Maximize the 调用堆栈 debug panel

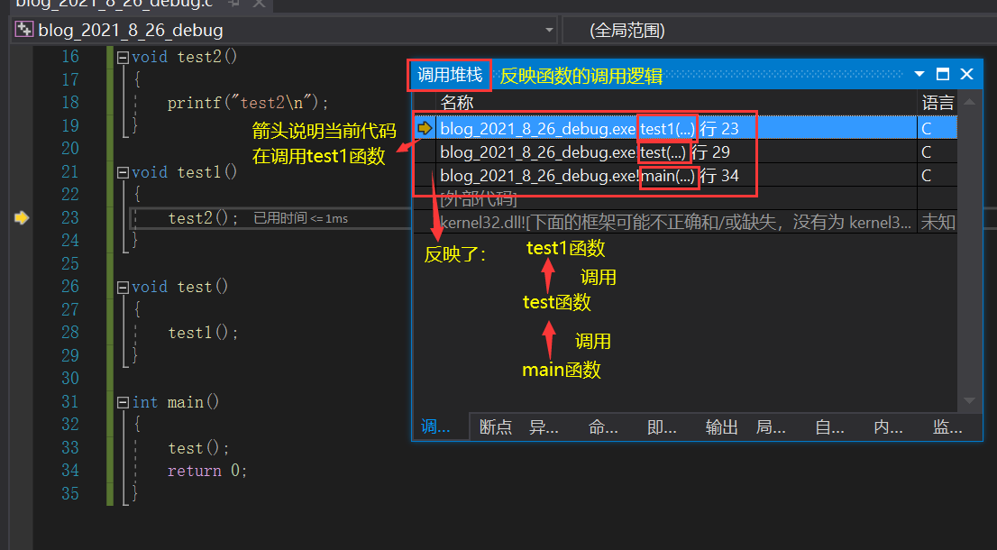click(941, 74)
